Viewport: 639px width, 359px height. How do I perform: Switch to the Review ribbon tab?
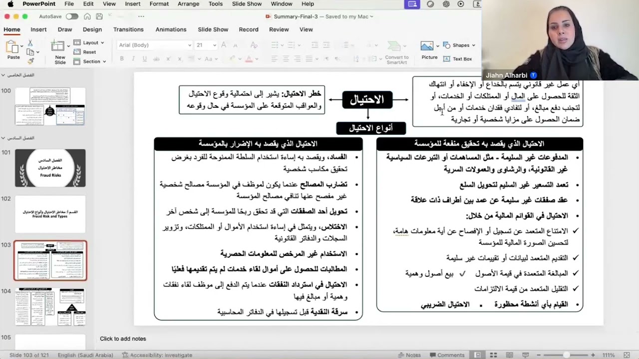[x=279, y=29]
